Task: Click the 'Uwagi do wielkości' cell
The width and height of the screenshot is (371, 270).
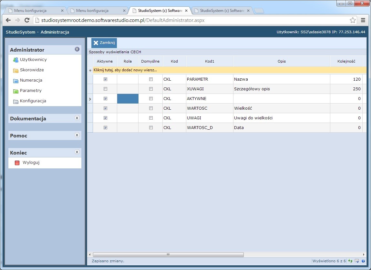Action: [x=282, y=118]
